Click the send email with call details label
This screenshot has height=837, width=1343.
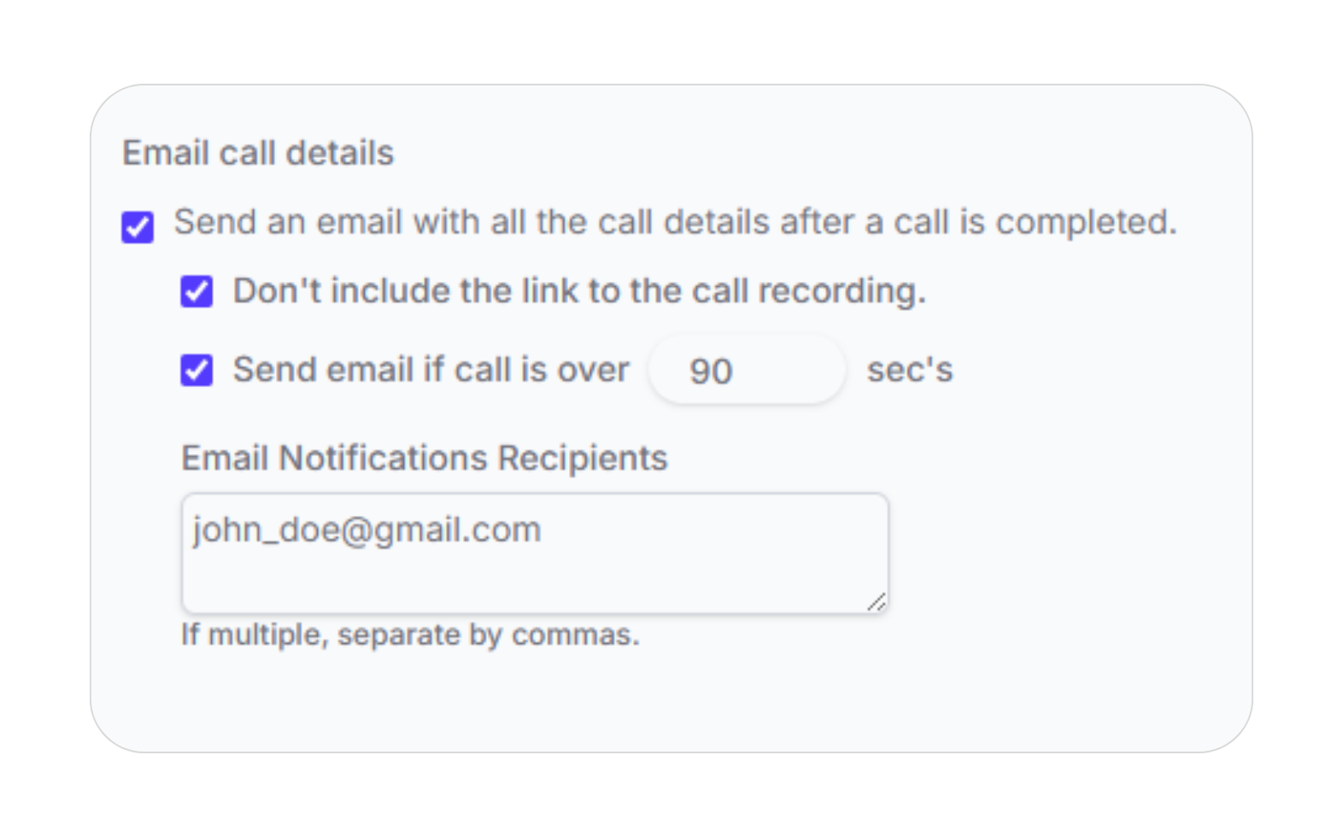675,223
